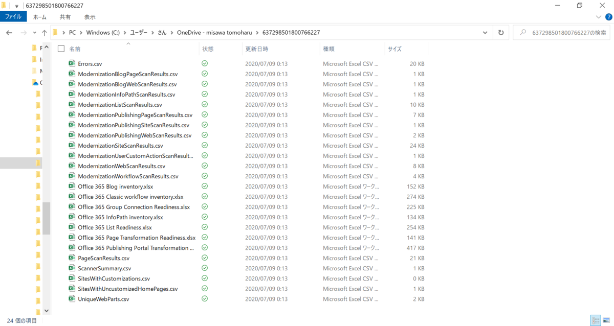Click the Errors.csv file icon
The height and width of the screenshot is (326, 614).
click(72, 64)
